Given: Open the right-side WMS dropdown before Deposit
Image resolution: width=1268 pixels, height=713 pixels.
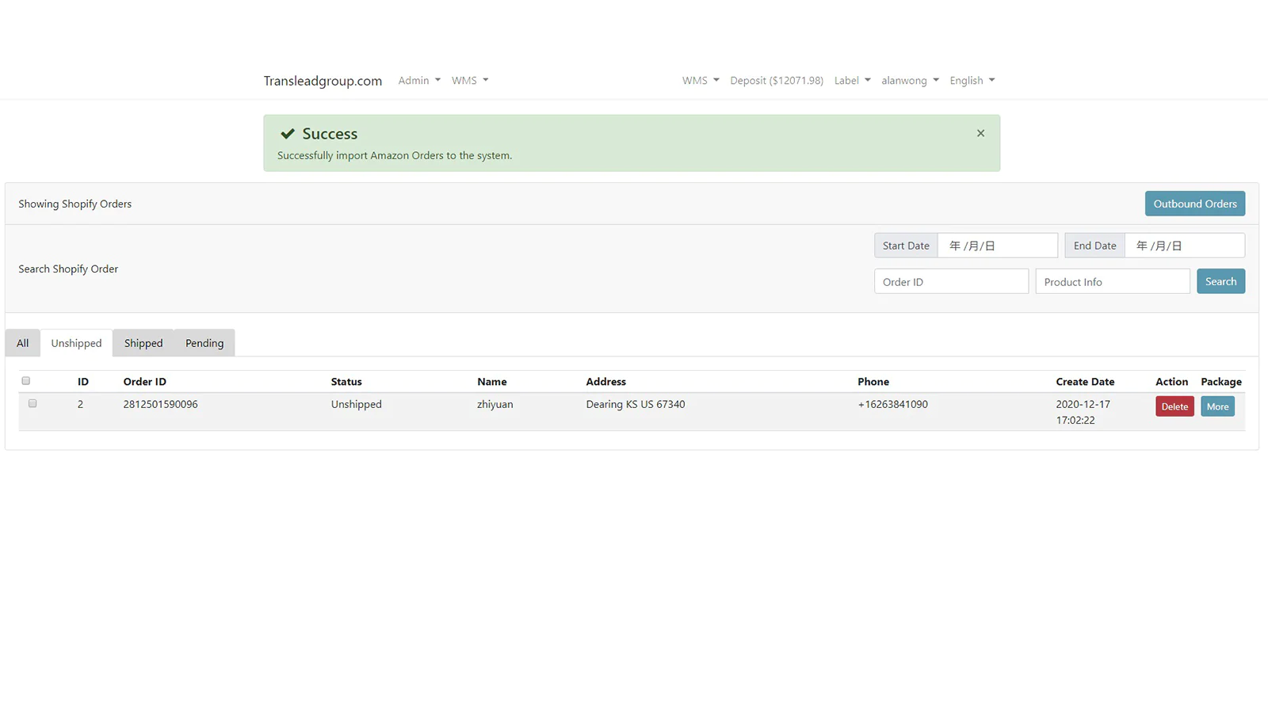Looking at the screenshot, I should [x=700, y=81].
